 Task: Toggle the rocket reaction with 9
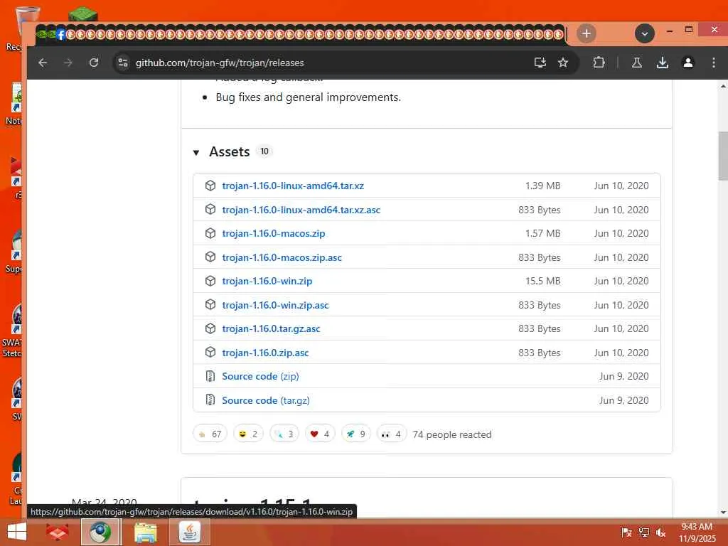tap(355, 434)
